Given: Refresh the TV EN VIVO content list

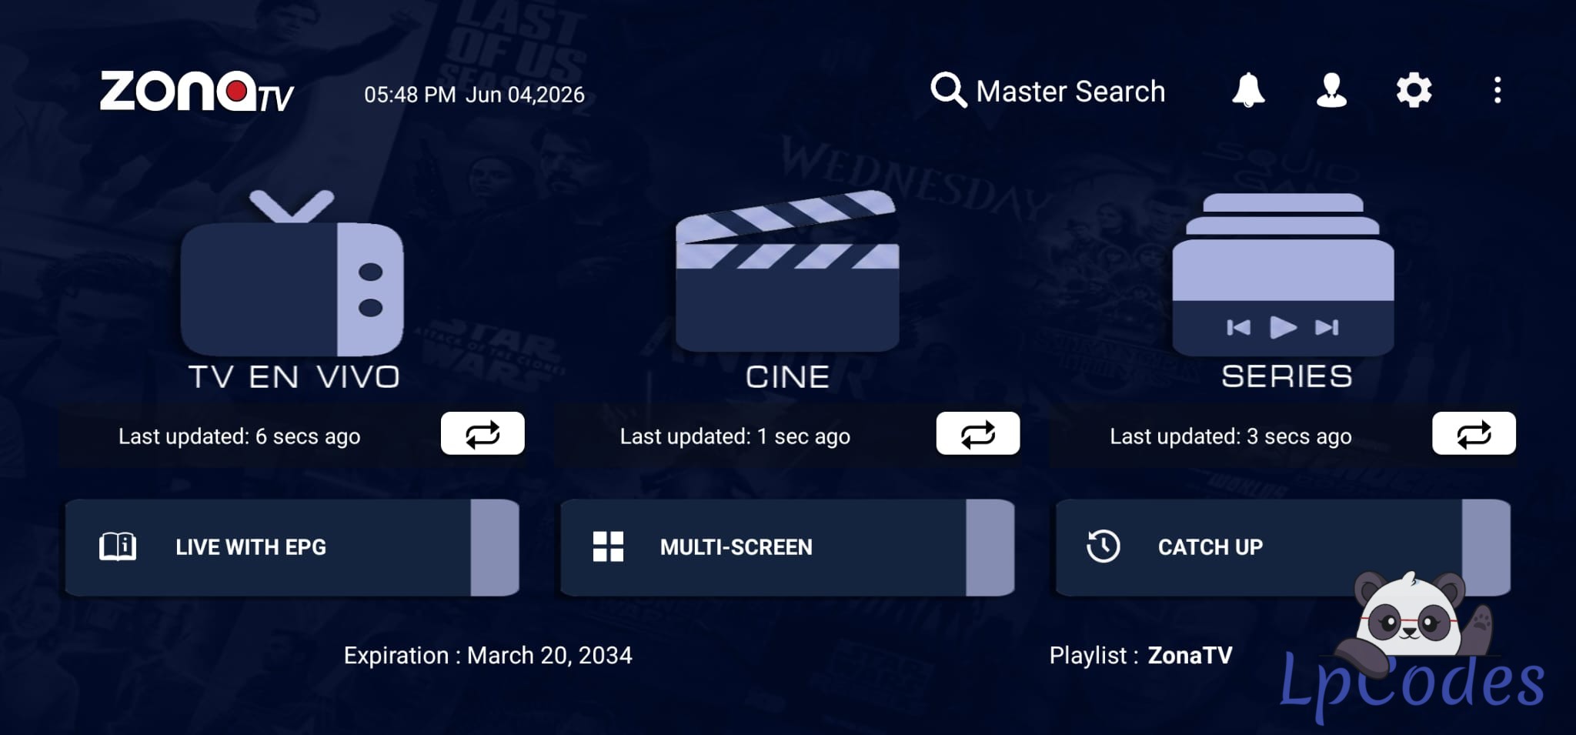Looking at the screenshot, I should click(x=482, y=434).
